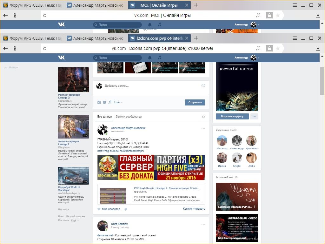
Task: Open a new tab in the MOI window
Action: click(x=196, y=5)
